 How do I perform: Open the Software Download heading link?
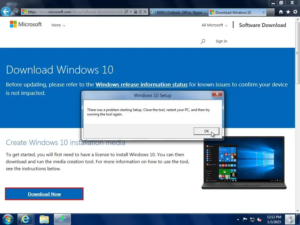tap(262, 25)
